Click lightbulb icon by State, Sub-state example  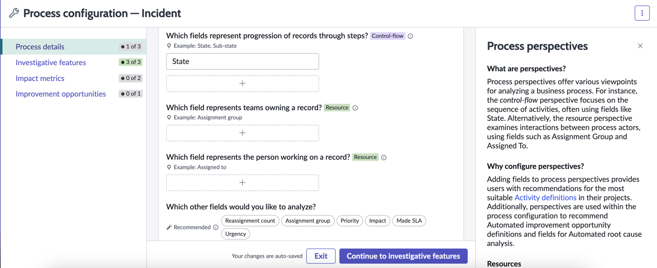[x=169, y=46]
